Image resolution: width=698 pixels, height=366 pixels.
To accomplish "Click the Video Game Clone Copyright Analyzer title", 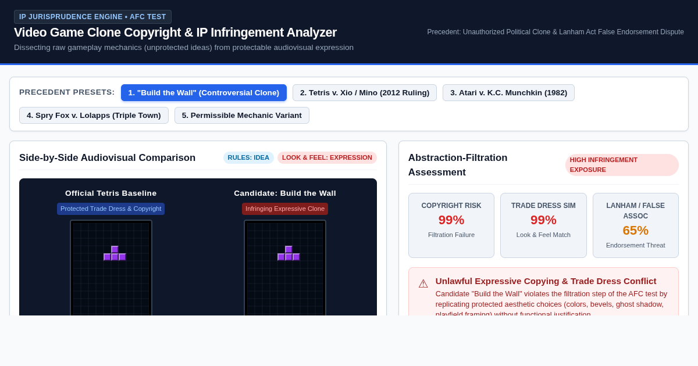I will click(175, 33).
